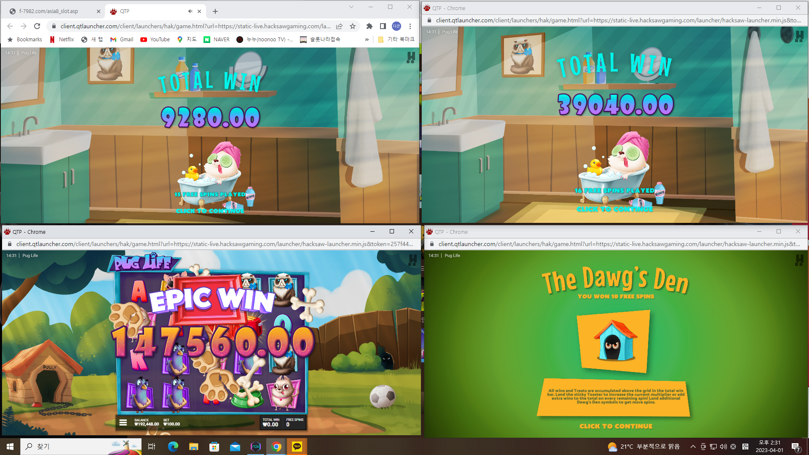Launch Microsoft Edge from the taskbar
809x455 pixels.
point(173,447)
